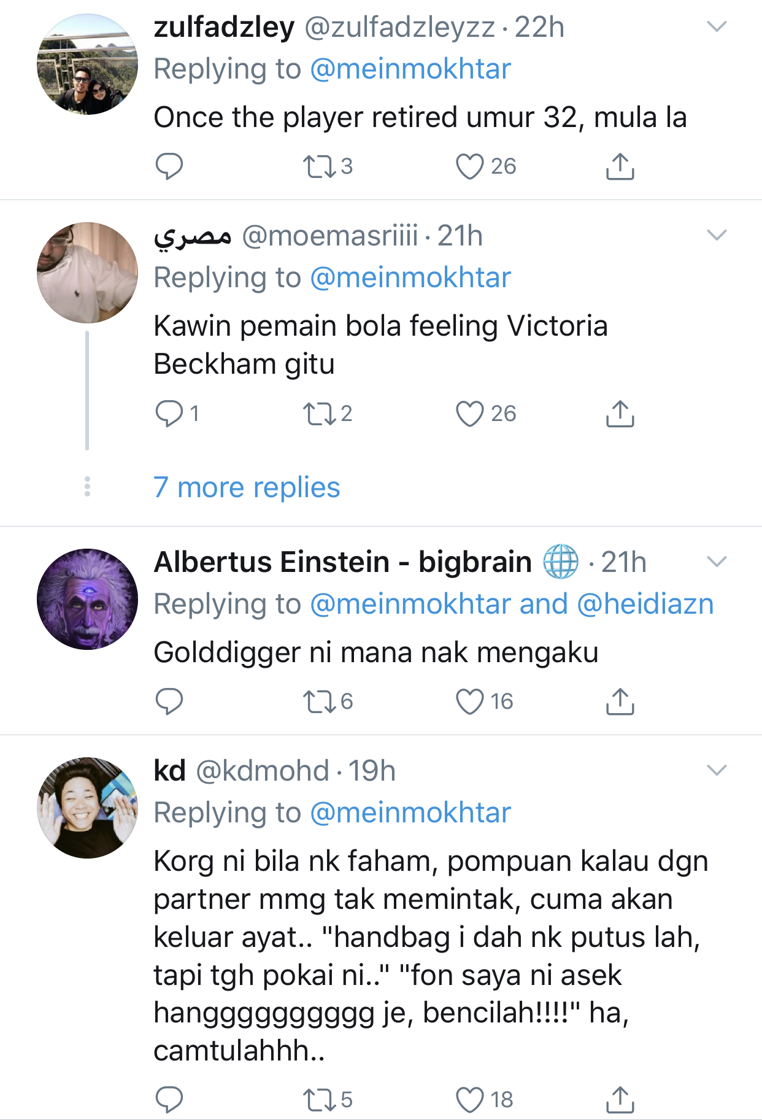
Task: Share kd's tweet via share icon
Action: pos(620,1100)
